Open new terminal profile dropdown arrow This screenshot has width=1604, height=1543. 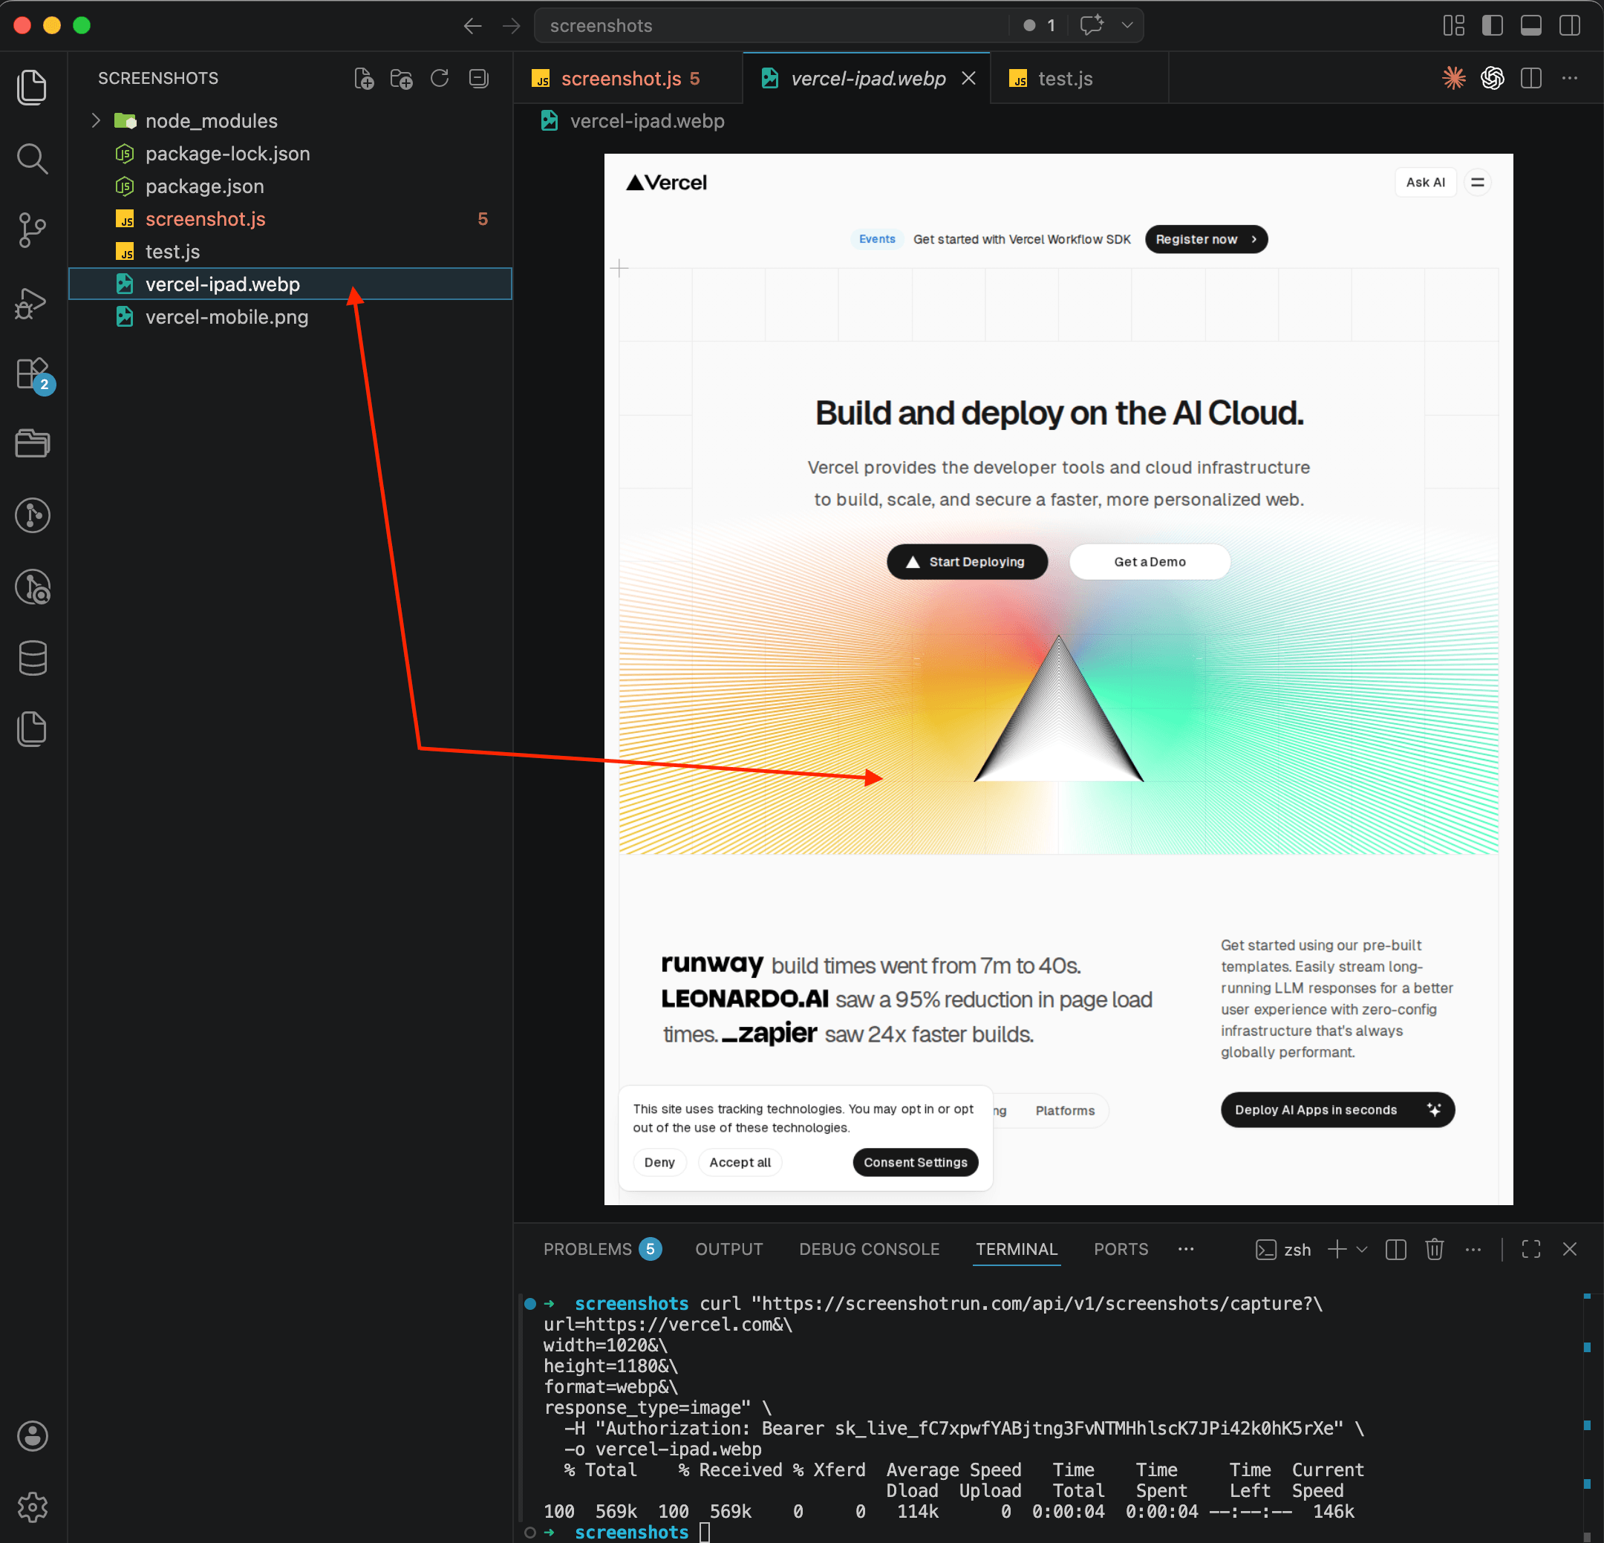coord(1362,1249)
